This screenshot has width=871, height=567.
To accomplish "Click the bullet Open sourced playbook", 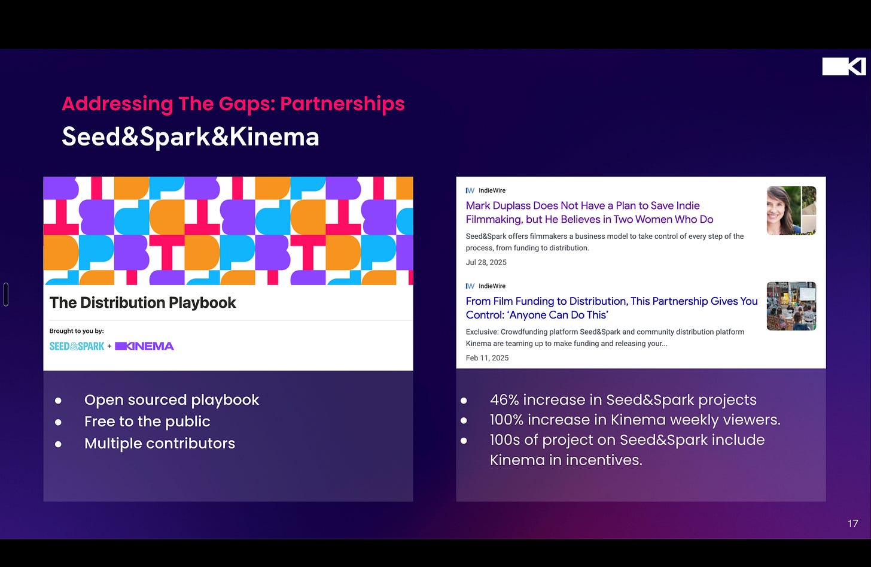I will [x=172, y=400].
